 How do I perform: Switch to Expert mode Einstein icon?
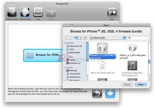25,12
